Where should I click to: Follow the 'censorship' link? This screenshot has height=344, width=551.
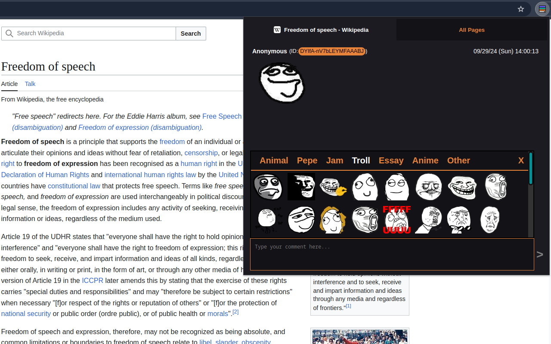(201, 153)
